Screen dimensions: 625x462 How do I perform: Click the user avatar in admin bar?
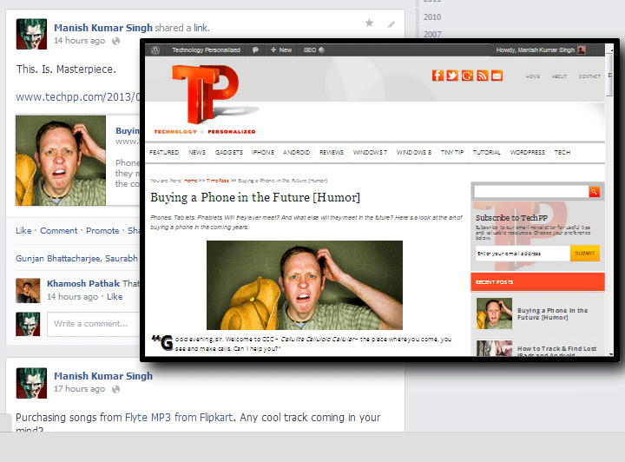(x=582, y=49)
